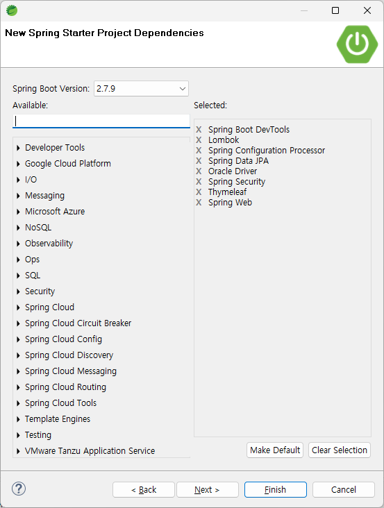Click the Clear Selection button
Viewport: 384px width, 508px height.
(x=340, y=450)
